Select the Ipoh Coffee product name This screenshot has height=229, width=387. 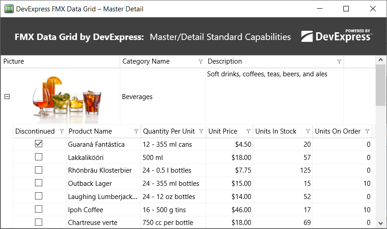(x=104, y=210)
